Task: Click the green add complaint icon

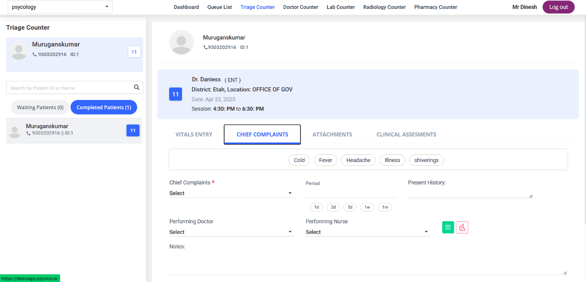Action: (448, 228)
